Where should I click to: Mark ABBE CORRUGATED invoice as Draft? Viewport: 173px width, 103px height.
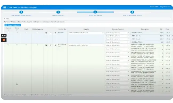(x=26, y=32)
